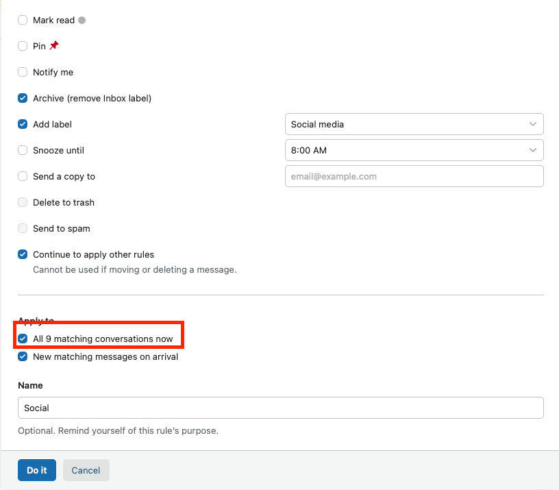Disable the Add label checkbox

[x=22, y=124]
